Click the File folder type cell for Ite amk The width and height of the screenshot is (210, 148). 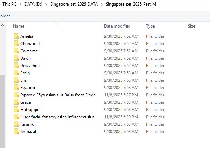pos(155,124)
